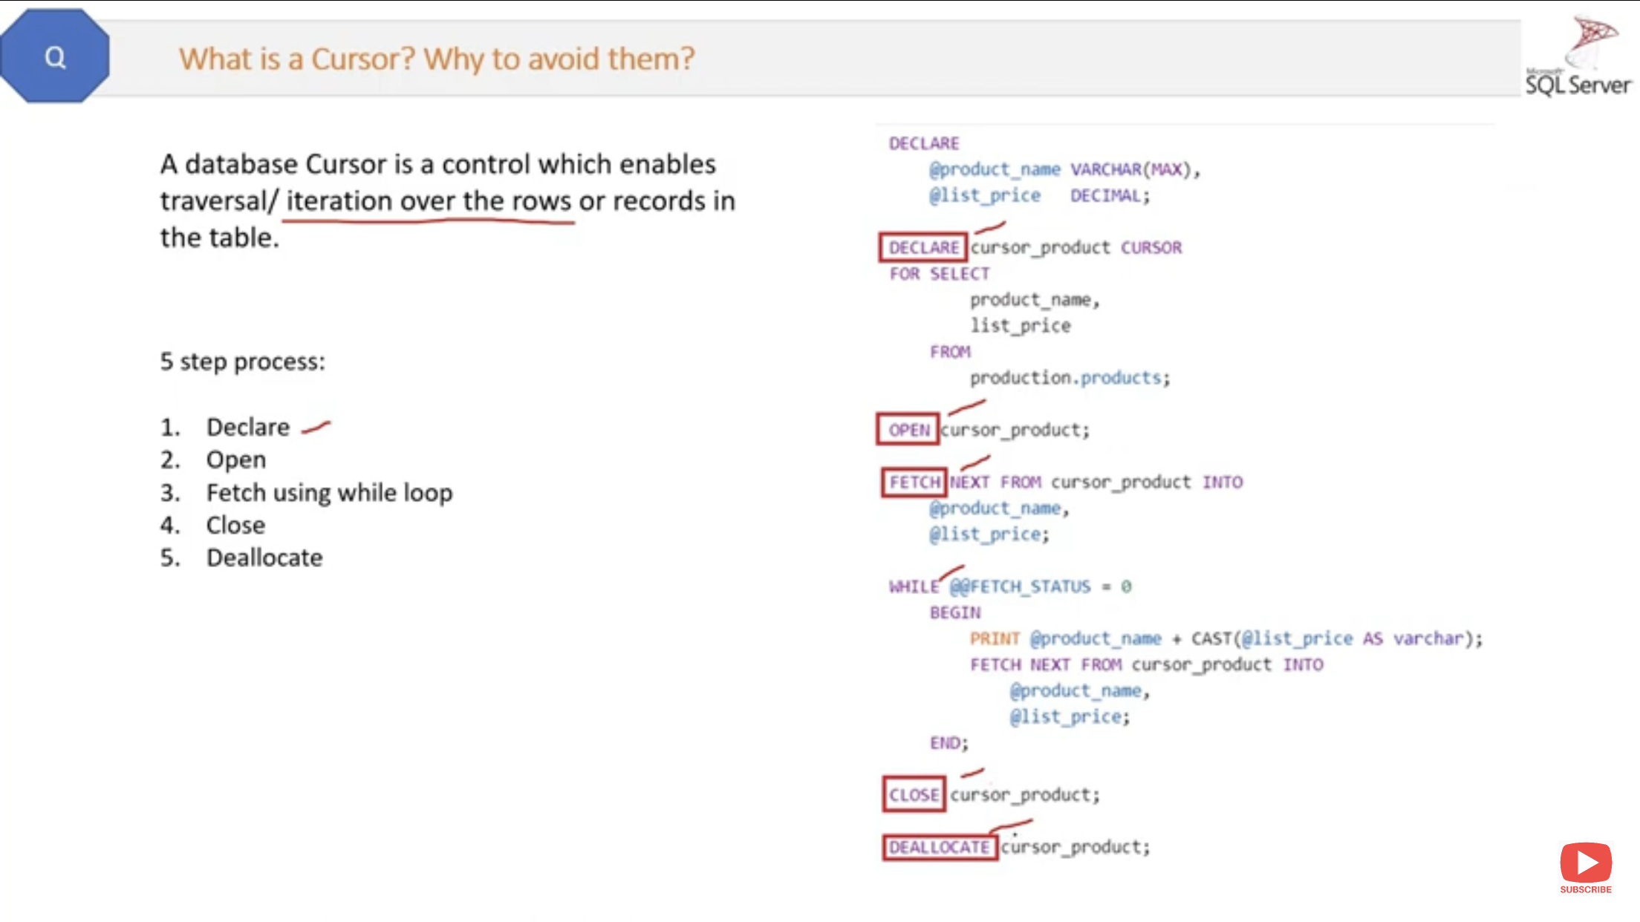1640x922 pixels.
Task: Click the boxed OPEN keyword
Action: tap(908, 430)
